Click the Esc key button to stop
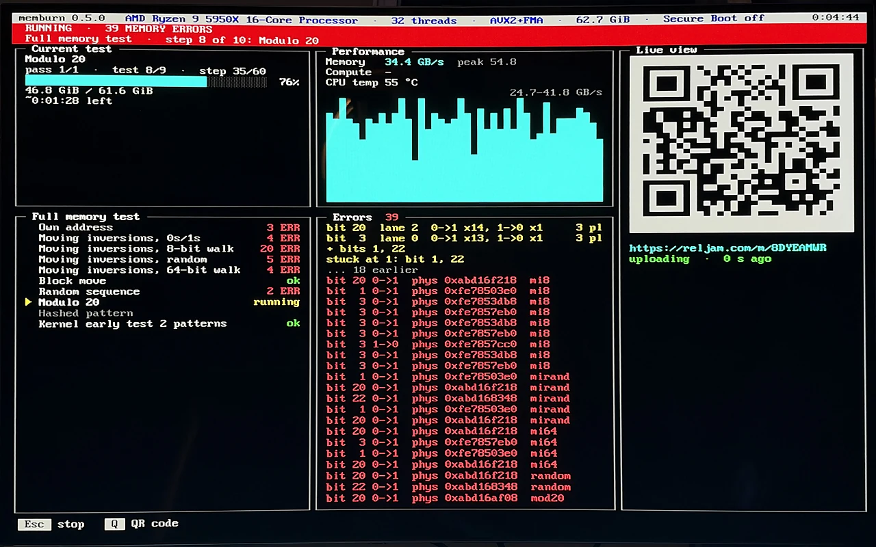This screenshot has width=876, height=547. (x=34, y=524)
